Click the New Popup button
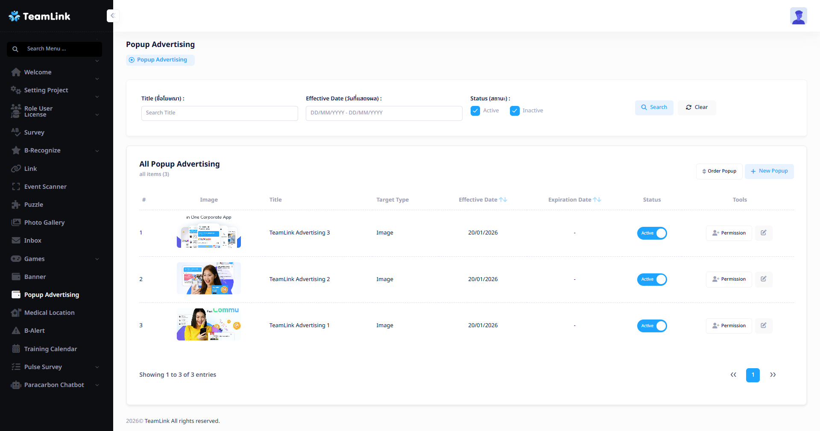This screenshot has width=820, height=431. [769, 171]
